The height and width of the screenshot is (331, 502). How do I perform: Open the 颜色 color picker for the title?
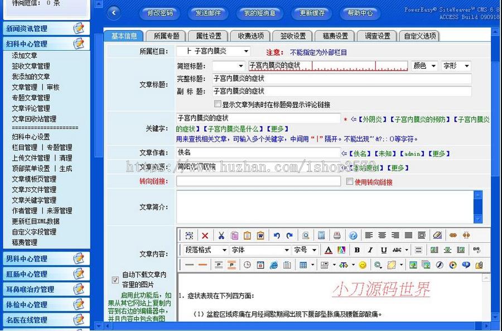426,65
